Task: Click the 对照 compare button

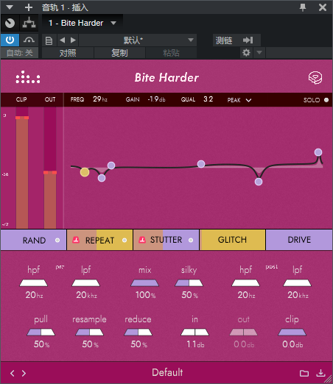Action: point(68,53)
